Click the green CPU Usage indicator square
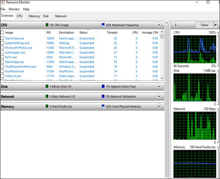Image resolution: width=220 pixels, height=179 pixels. (47, 25)
